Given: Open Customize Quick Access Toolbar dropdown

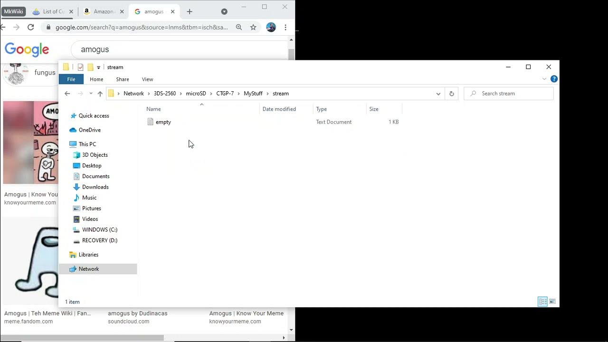Looking at the screenshot, I should [98, 67].
